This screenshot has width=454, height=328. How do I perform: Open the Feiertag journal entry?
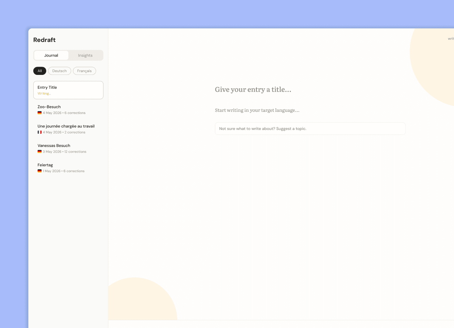click(68, 168)
